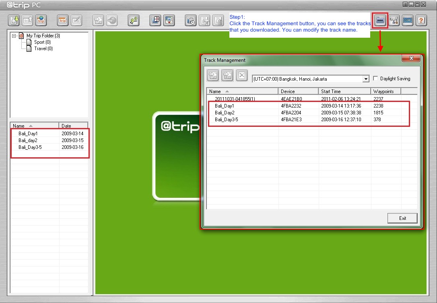Sort tracks by Start Time column header
Image resolution: width=437 pixels, height=303 pixels.
coord(344,92)
